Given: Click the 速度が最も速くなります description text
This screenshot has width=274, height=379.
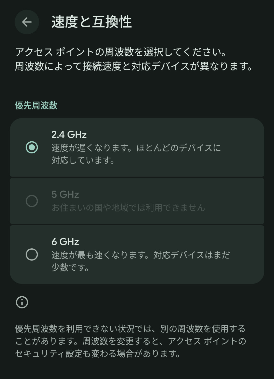Looking at the screenshot, I should pos(140,261).
